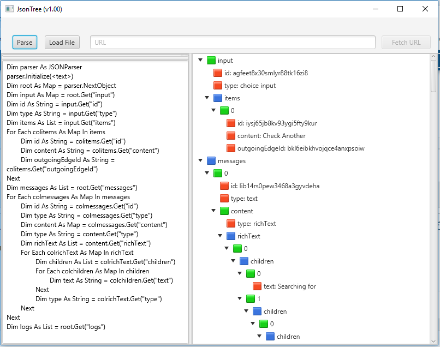
Task: Focus the URL input field
Action: point(233,43)
